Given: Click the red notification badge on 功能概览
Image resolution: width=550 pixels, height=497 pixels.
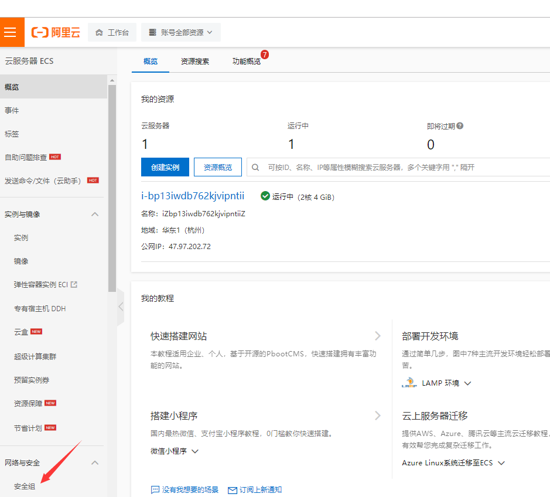Looking at the screenshot, I should point(265,55).
